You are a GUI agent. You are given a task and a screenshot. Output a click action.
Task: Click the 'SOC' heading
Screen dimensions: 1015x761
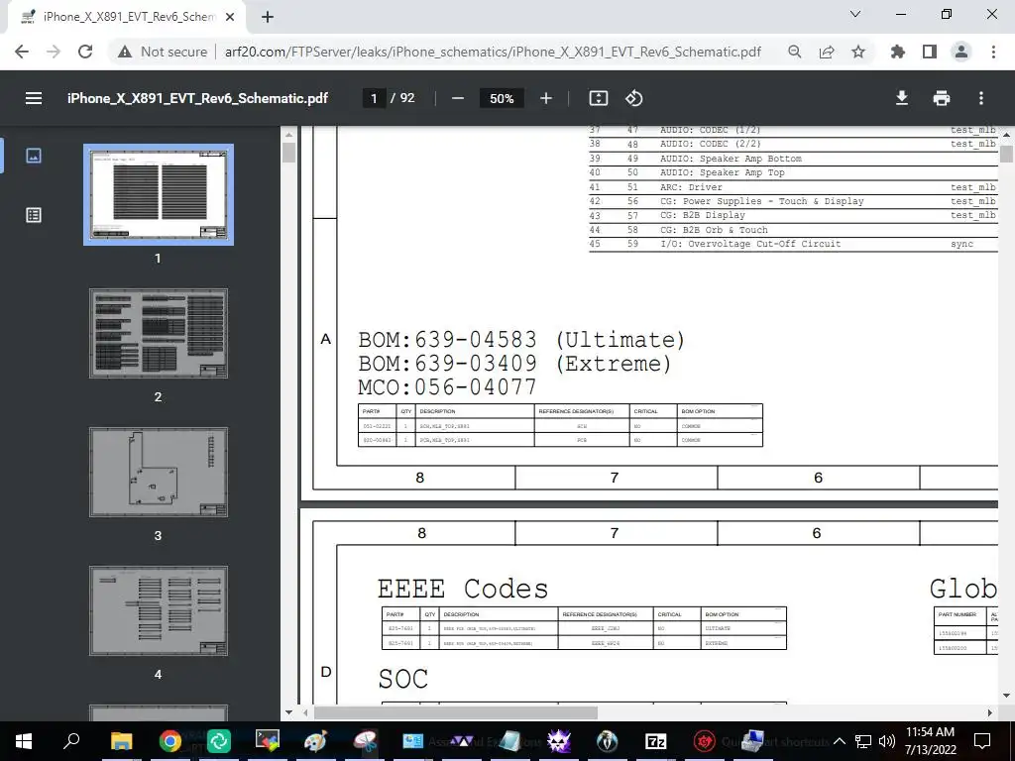pos(403,679)
